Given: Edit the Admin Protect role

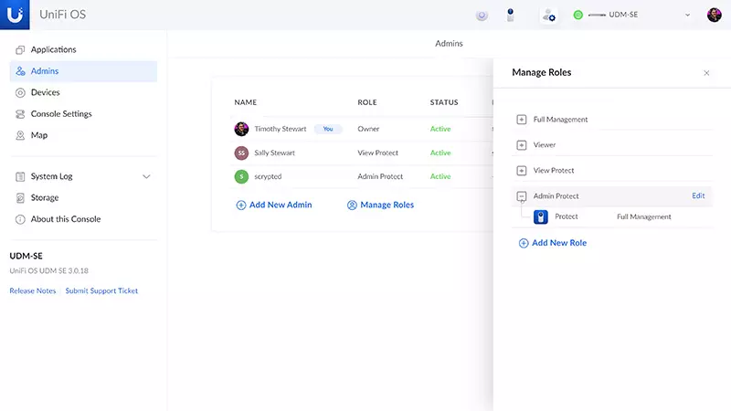Looking at the screenshot, I should pos(698,196).
